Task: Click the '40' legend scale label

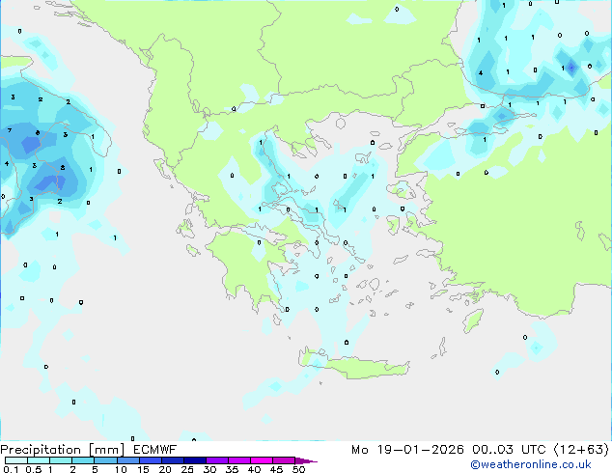Action: pos(254,469)
